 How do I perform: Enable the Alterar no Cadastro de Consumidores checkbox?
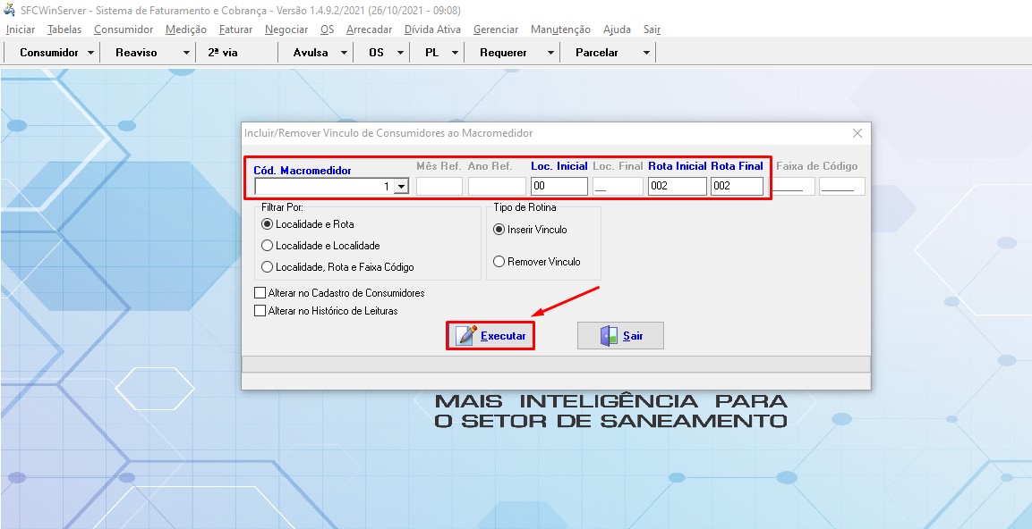[260, 292]
